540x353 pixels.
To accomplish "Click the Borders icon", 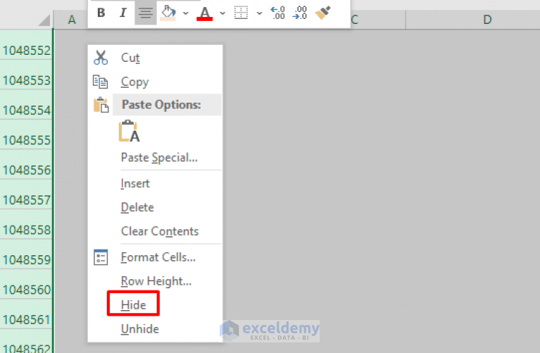I will pos(241,13).
